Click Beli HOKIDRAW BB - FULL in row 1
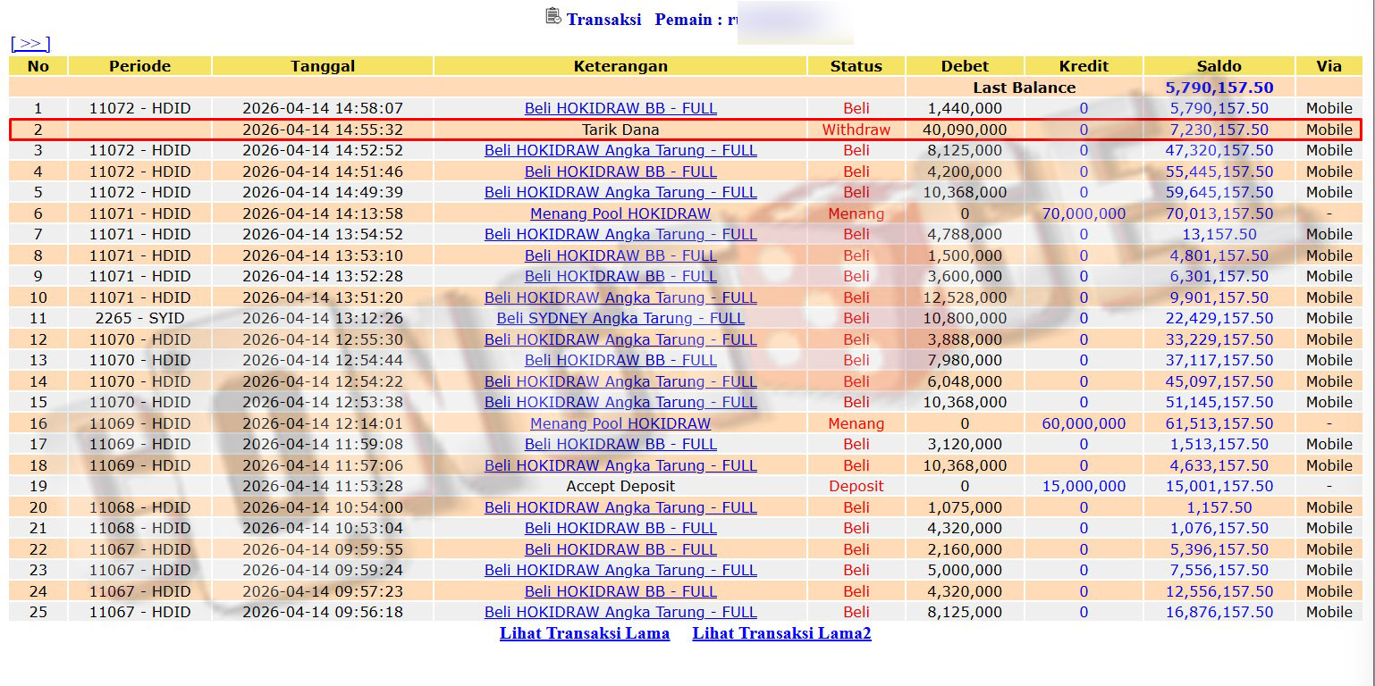 coord(620,108)
